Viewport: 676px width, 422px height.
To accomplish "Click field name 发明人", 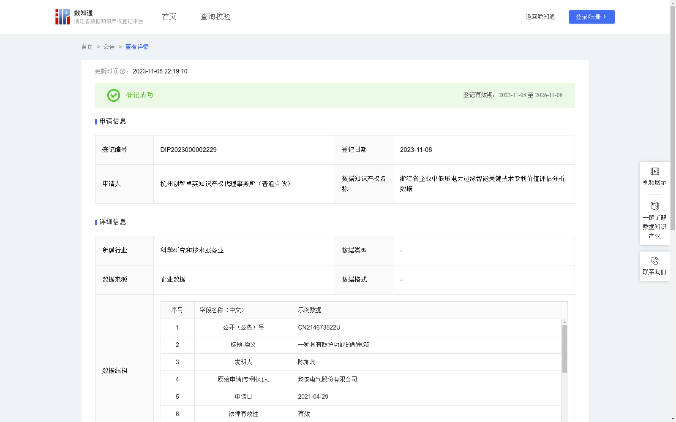I will pos(243,362).
